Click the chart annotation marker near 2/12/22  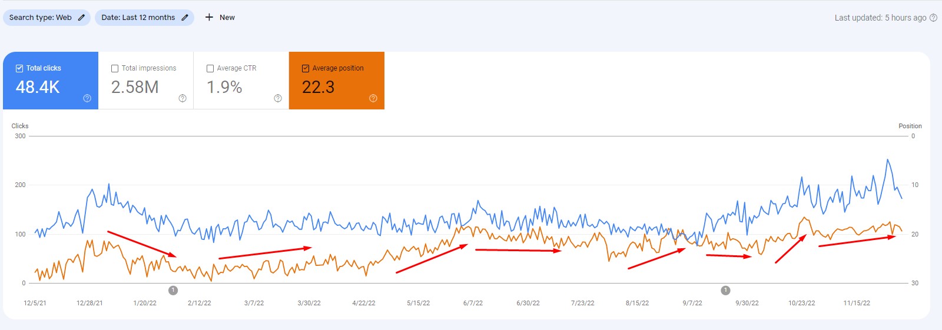coord(173,290)
